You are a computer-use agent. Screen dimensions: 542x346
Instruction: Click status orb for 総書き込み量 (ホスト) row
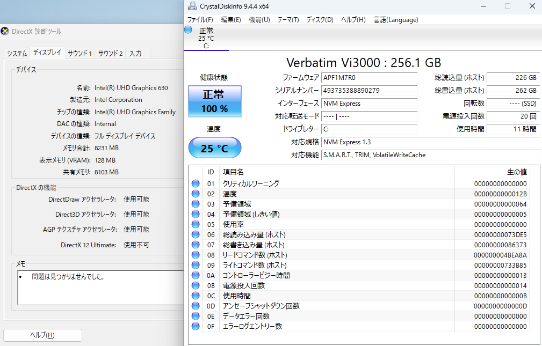tap(196, 245)
